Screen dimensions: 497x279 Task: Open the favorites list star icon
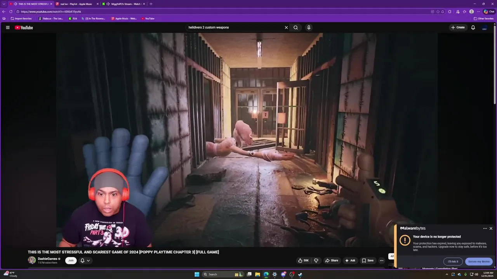pyautogui.click(x=464, y=12)
